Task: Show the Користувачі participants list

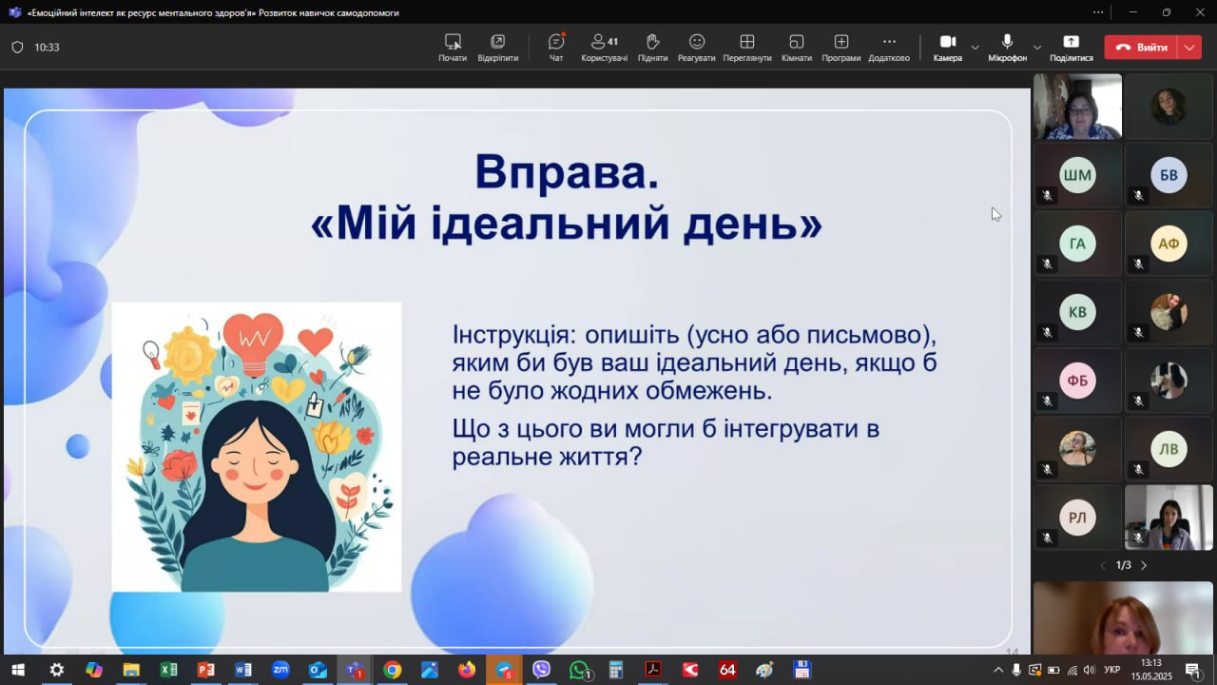Action: [x=604, y=47]
